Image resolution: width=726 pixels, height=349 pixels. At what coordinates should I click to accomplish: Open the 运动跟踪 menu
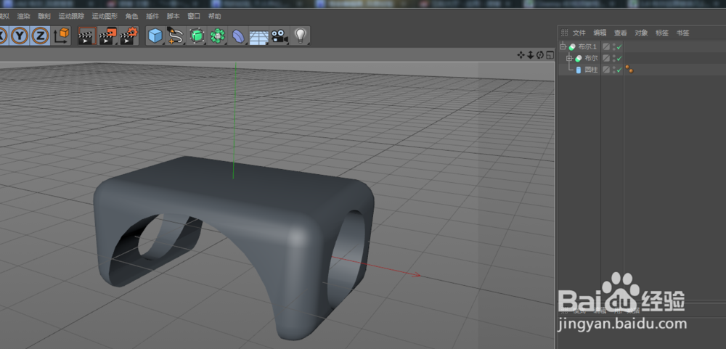click(71, 16)
